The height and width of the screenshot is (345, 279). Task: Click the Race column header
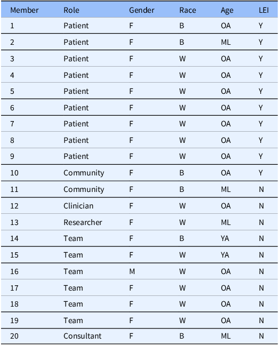coord(188,10)
